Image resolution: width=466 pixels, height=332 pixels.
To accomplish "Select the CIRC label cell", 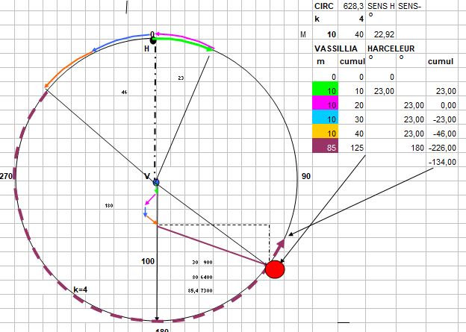I will click(x=326, y=5).
